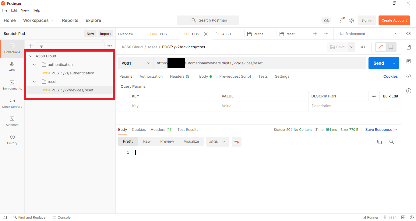Open the Workspaces dropdown menu
Viewport: 416px width, 221px height.
pos(38,20)
